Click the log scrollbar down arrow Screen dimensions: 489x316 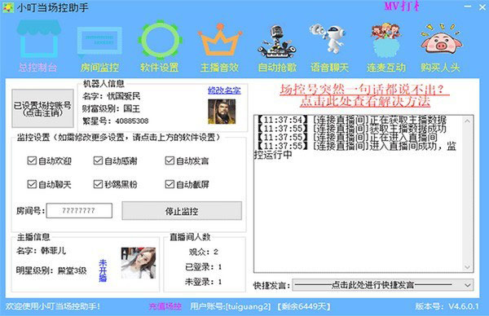[x=467, y=267]
